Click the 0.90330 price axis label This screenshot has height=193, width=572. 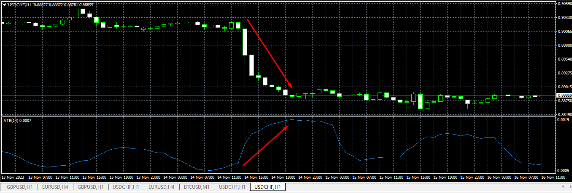tap(564, 18)
